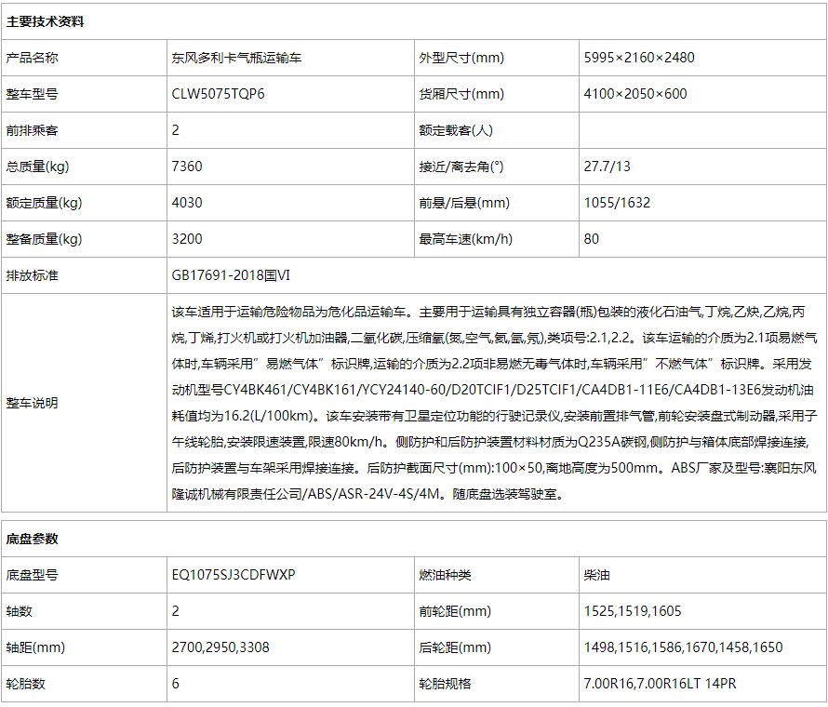Select the 总质量(kg) label
The height and width of the screenshot is (707, 828).
point(37,167)
